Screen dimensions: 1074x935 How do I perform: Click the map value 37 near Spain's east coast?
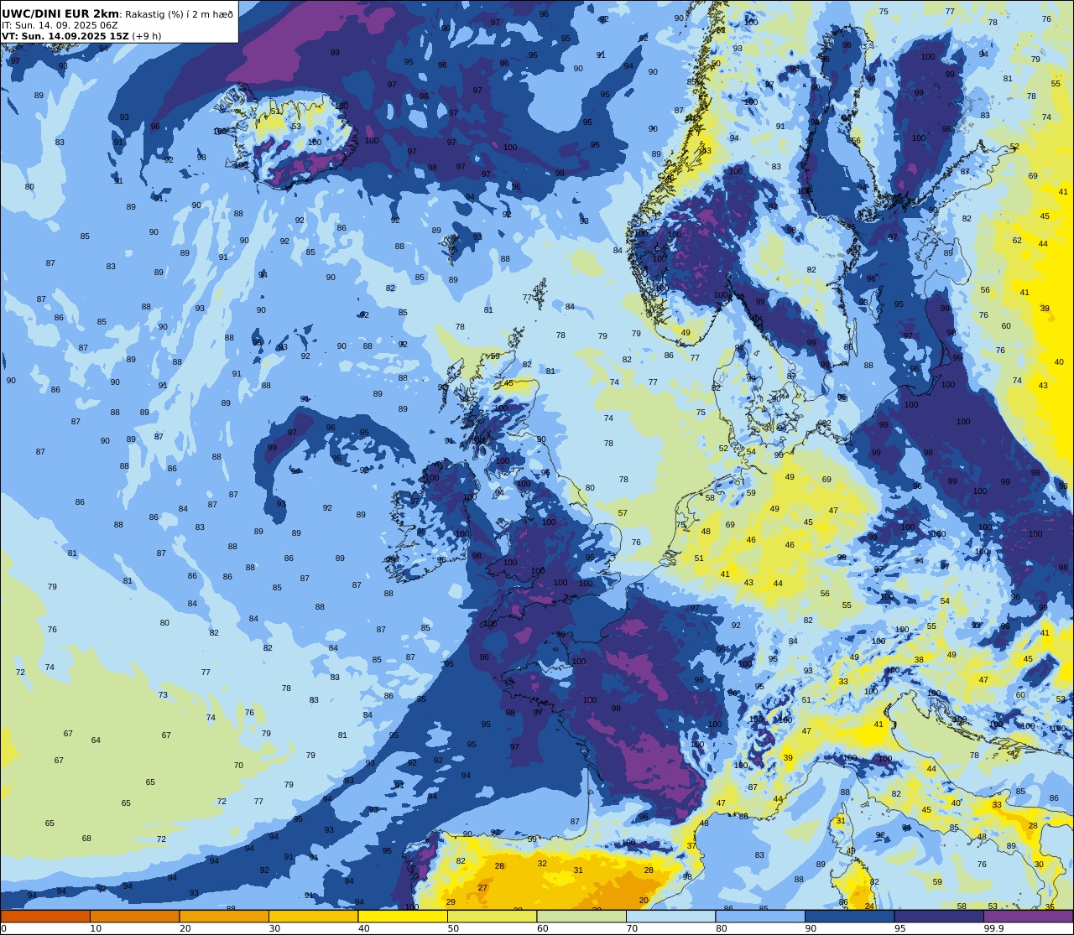point(692,846)
